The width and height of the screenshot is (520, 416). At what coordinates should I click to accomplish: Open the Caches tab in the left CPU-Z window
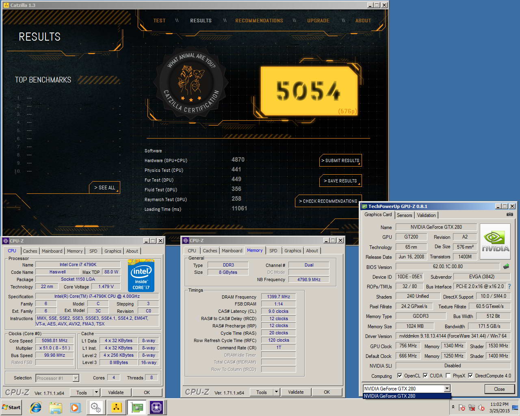30,251
